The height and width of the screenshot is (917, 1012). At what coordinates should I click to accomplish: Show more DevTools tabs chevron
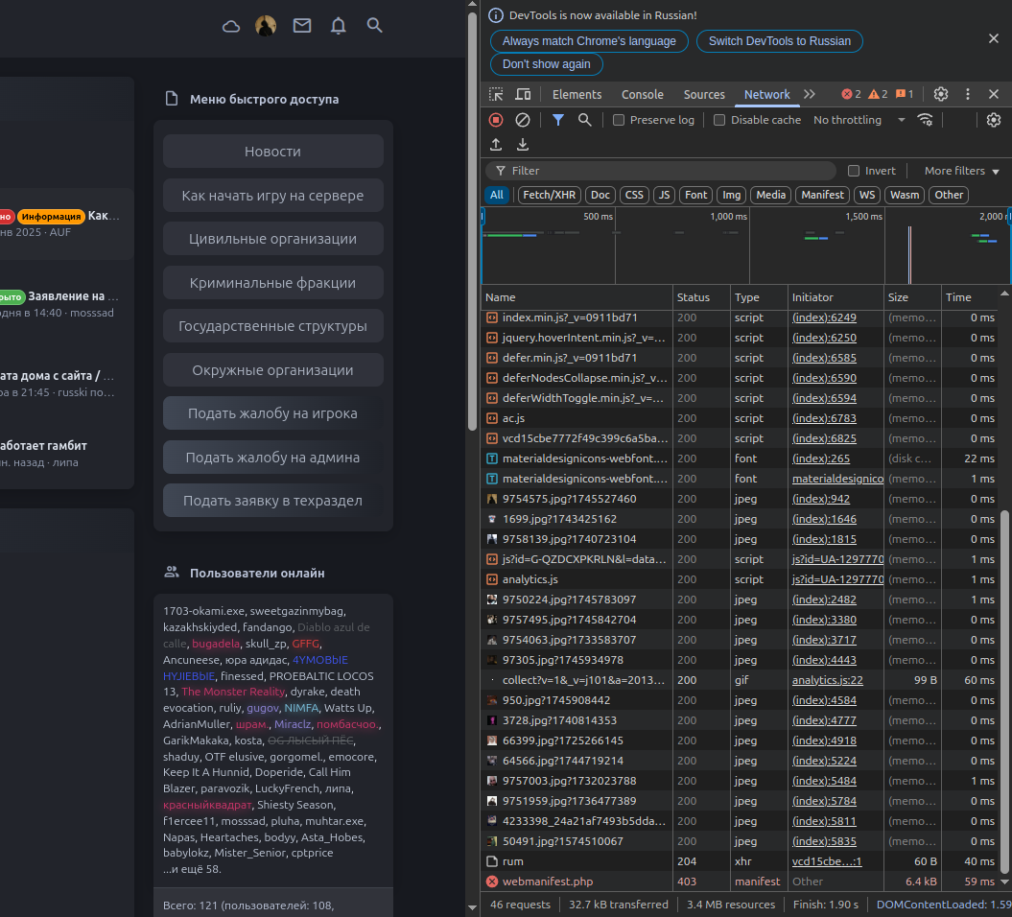click(x=810, y=94)
